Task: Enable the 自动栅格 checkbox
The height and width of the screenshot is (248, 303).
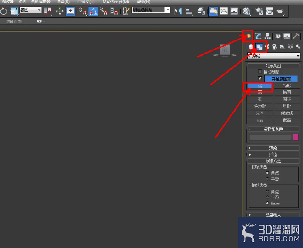Action: 260,72
